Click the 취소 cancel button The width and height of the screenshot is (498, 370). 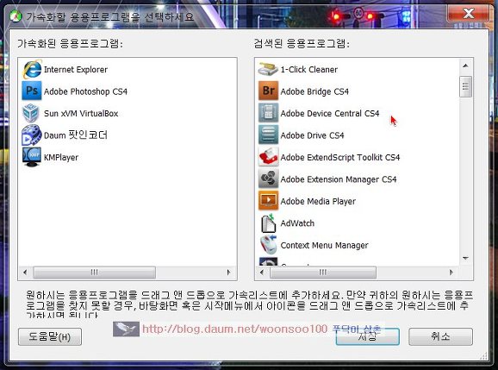[440, 336]
